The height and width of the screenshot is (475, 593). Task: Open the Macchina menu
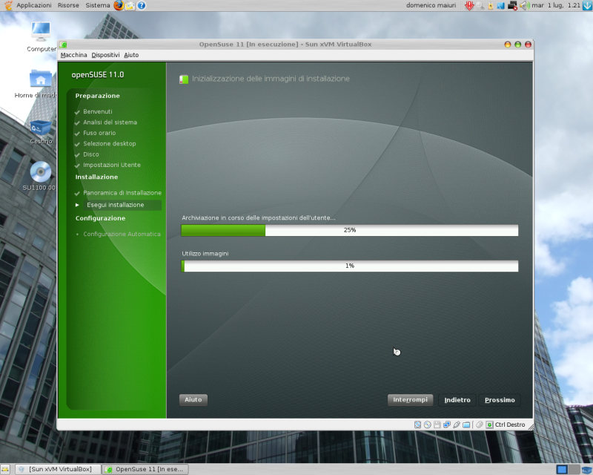(74, 54)
